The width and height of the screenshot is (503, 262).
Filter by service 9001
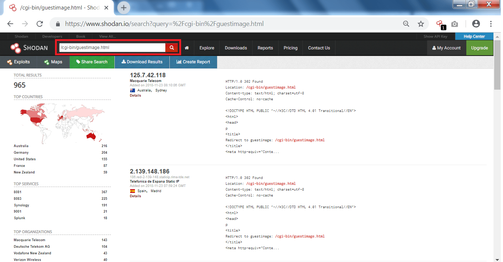18,212
